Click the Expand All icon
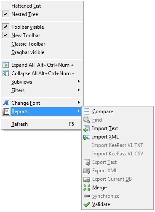Screen dimensions: 155x212 tap(5, 65)
